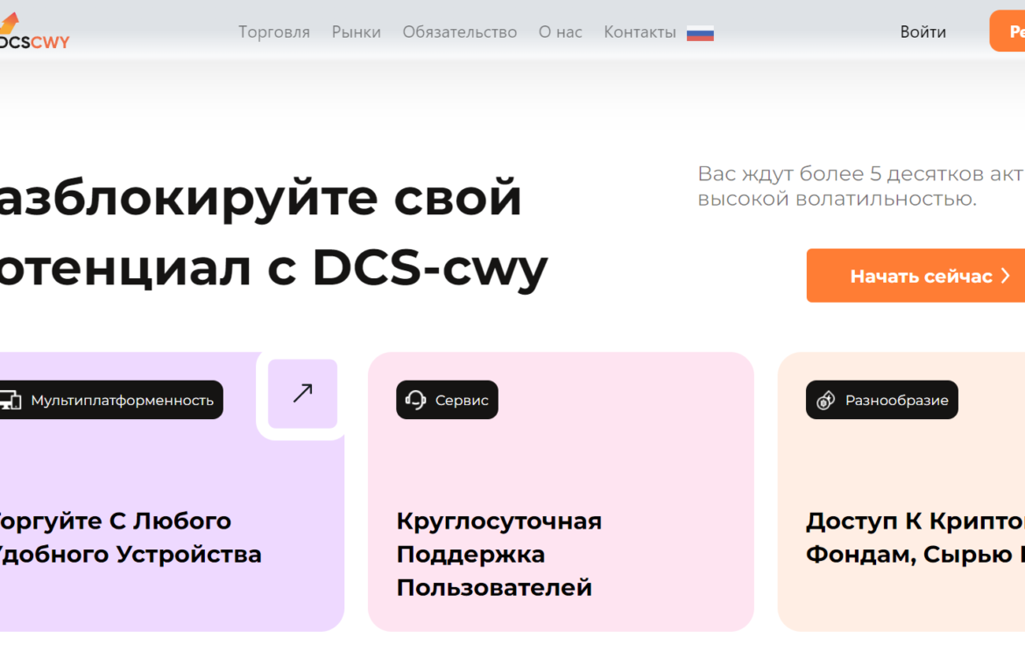This screenshot has width=1025, height=665.
Task: Click the monitor icon in Мультиплатформенность badge
Action: (10, 401)
